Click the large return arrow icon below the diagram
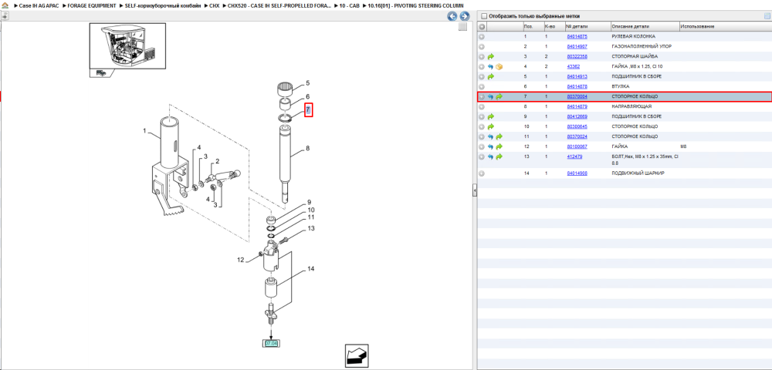 (x=357, y=356)
